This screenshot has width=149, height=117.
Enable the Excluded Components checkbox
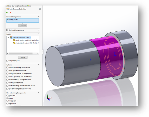(x=7, y=30)
